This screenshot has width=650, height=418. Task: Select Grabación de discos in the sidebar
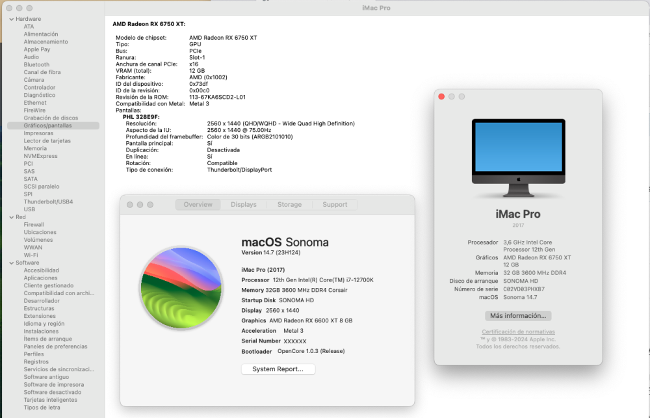[51, 118]
